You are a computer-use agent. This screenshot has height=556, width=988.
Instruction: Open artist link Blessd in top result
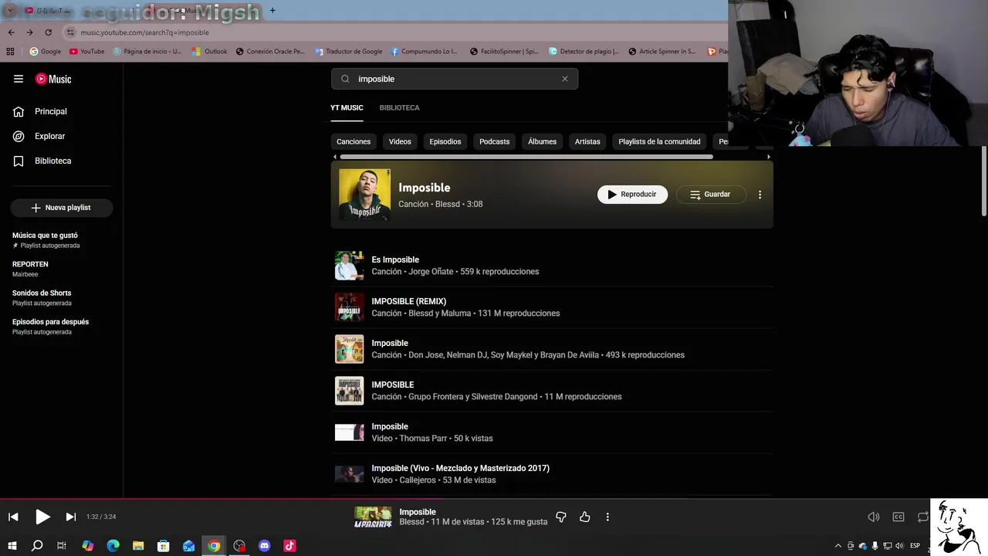(x=447, y=204)
